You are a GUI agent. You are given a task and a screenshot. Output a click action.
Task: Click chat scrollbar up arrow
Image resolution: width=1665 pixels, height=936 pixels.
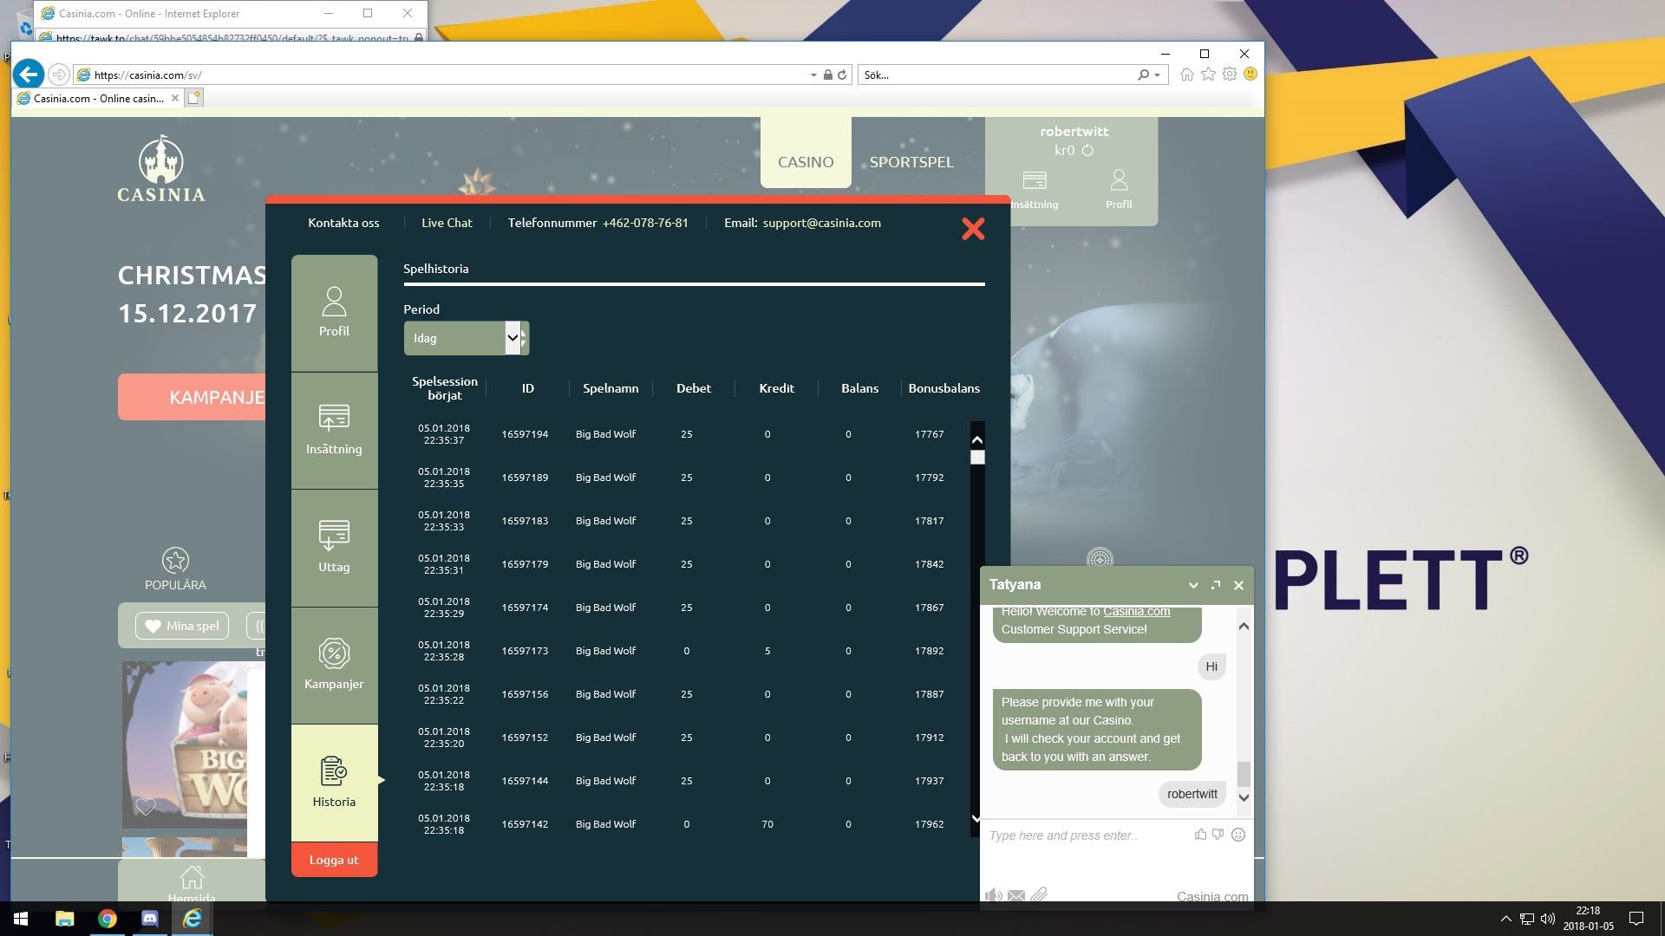click(x=1244, y=626)
